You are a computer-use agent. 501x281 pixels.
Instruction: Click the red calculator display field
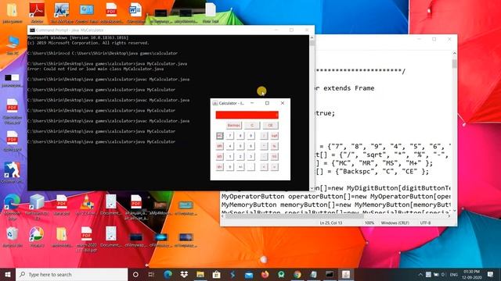tap(247, 115)
